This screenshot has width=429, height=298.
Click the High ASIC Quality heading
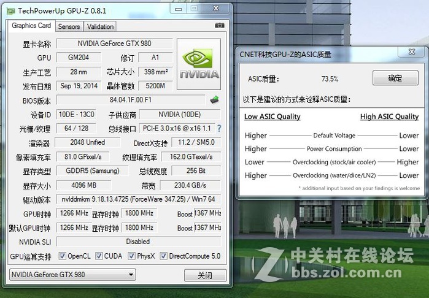coord(389,117)
